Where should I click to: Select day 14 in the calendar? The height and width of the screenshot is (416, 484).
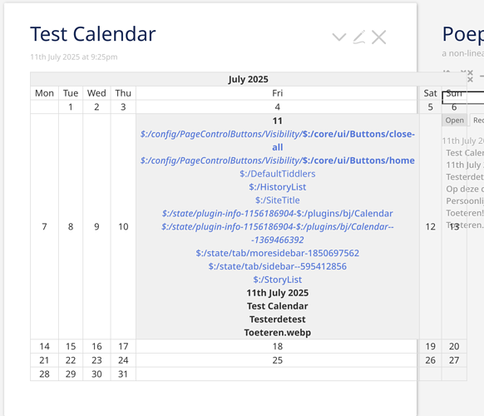pos(44,346)
